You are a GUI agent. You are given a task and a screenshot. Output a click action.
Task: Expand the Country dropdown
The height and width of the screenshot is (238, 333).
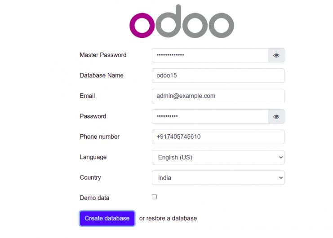[x=218, y=178]
